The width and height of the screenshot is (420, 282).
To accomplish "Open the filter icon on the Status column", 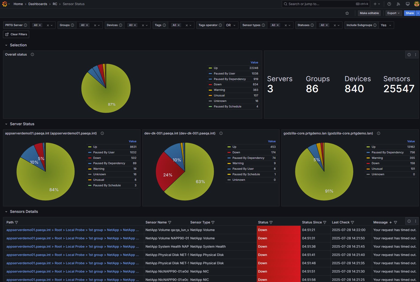I will [271, 222].
